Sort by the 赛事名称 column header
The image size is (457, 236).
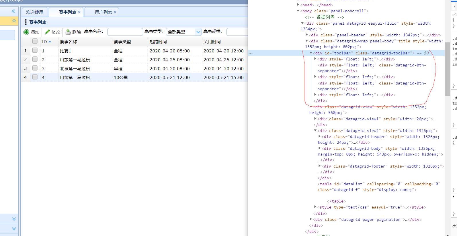coord(85,42)
